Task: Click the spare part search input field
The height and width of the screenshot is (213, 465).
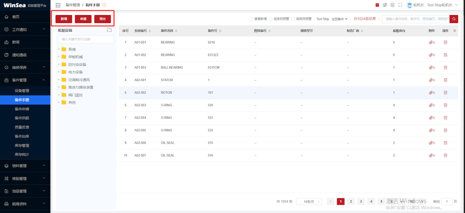Action: point(416,19)
